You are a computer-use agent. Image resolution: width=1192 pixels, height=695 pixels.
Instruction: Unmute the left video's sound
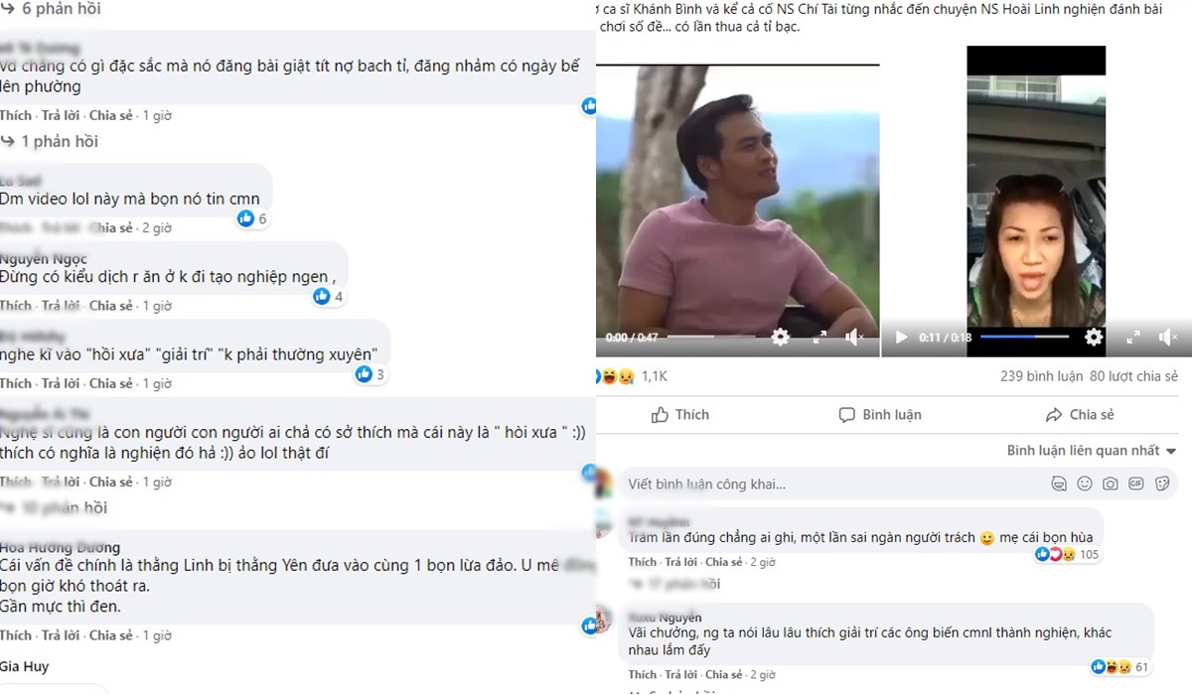(855, 338)
